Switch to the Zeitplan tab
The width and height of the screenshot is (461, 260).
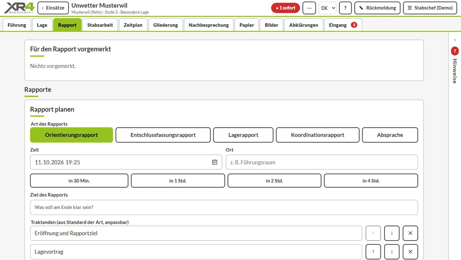click(x=133, y=25)
